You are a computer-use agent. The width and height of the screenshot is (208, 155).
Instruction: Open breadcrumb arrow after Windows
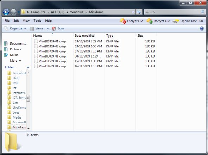pos(86,12)
